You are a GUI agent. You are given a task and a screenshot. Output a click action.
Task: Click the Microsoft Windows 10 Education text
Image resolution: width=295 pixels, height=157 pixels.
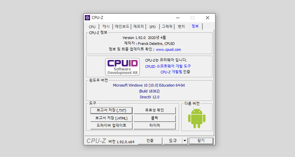(x=149, y=85)
